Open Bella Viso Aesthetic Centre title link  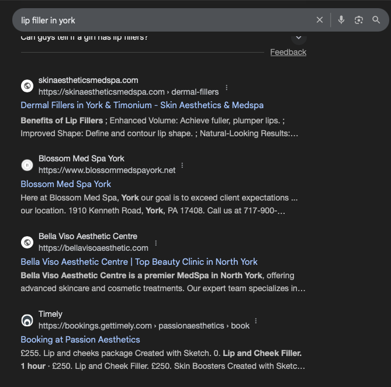(x=139, y=261)
